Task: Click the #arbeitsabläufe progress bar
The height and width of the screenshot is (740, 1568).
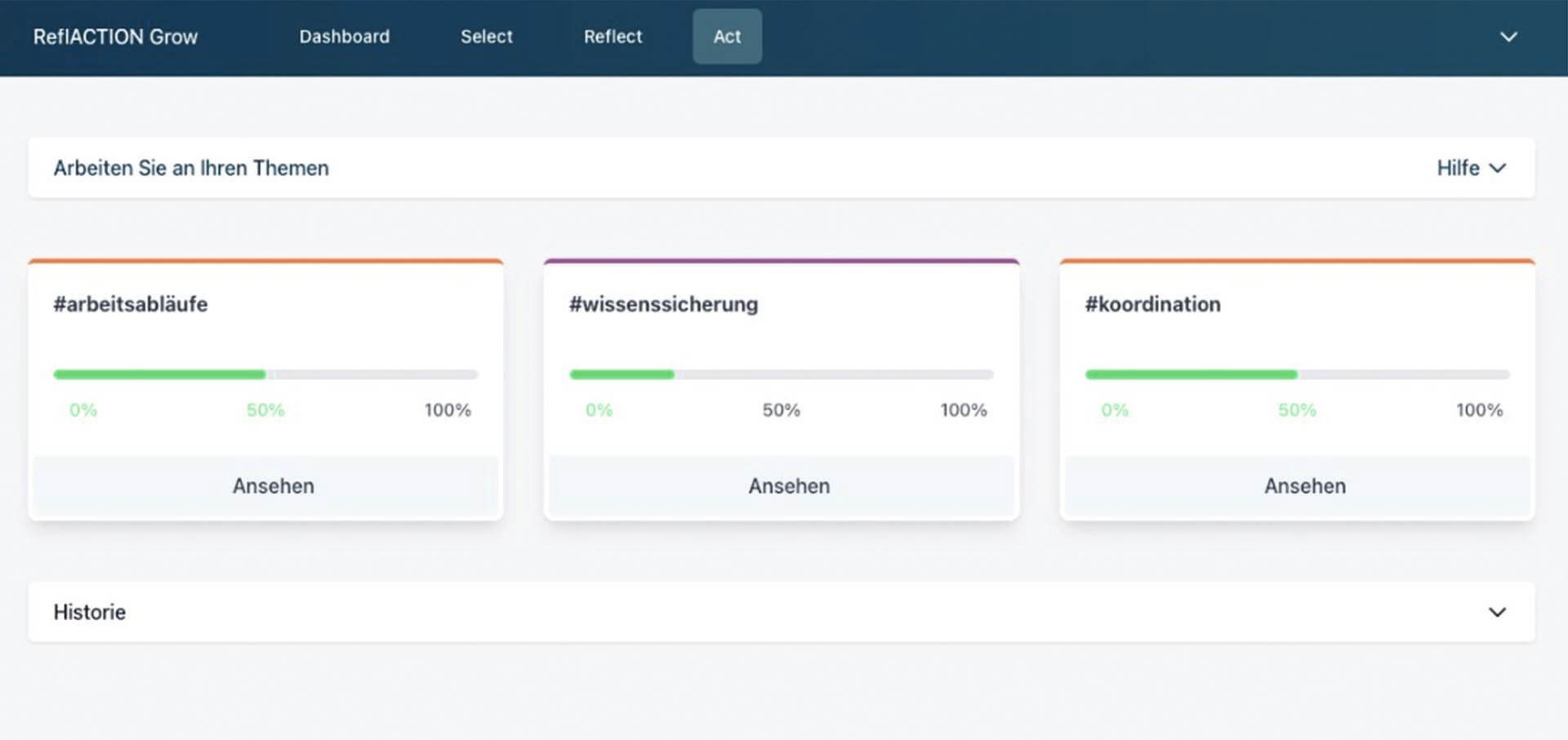Action: tap(265, 374)
